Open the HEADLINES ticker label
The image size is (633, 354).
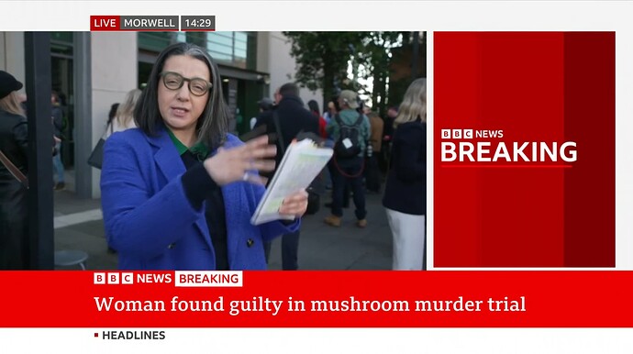pyautogui.click(x=133, y=335)
